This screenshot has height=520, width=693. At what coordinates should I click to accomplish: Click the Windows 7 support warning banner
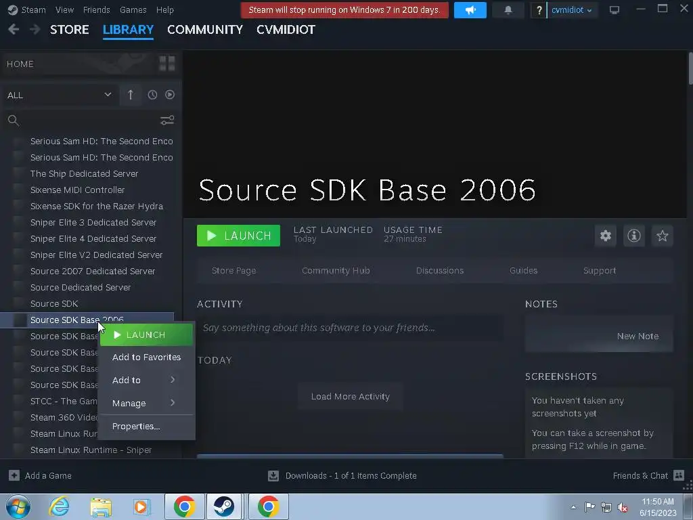pyautogui.click(x=344, y=9)
